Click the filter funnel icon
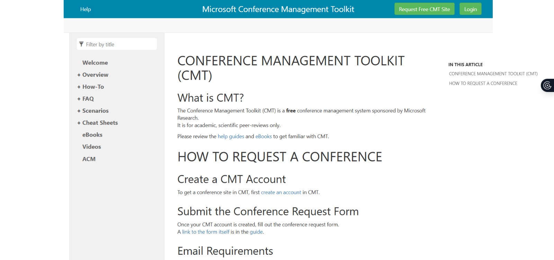This screenshot has height=260, width=554. tap(81, 44)
